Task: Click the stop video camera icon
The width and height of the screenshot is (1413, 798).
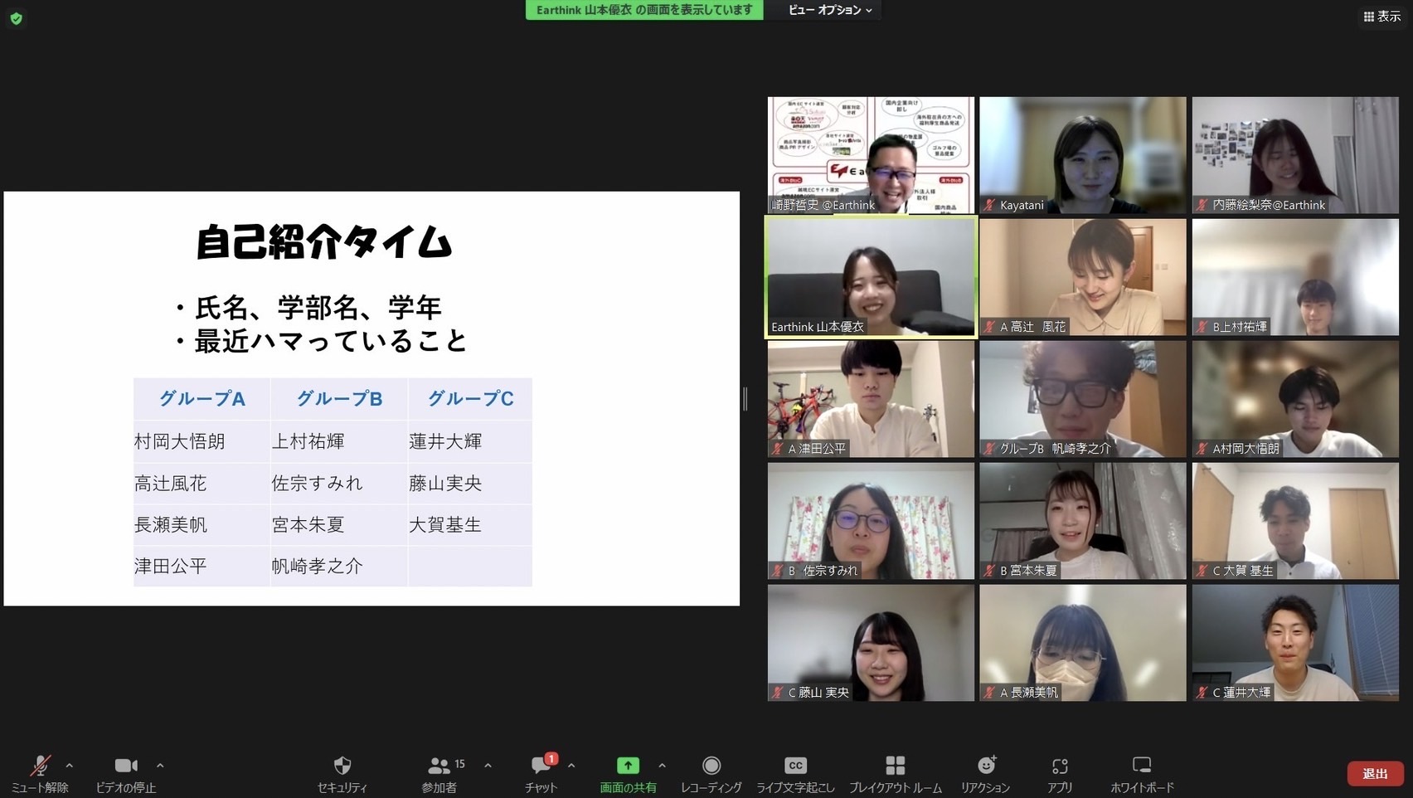Action: 126,765
